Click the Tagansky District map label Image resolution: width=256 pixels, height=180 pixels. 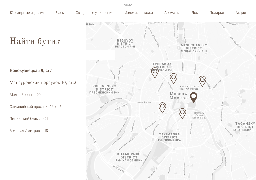tap(244, 127)
